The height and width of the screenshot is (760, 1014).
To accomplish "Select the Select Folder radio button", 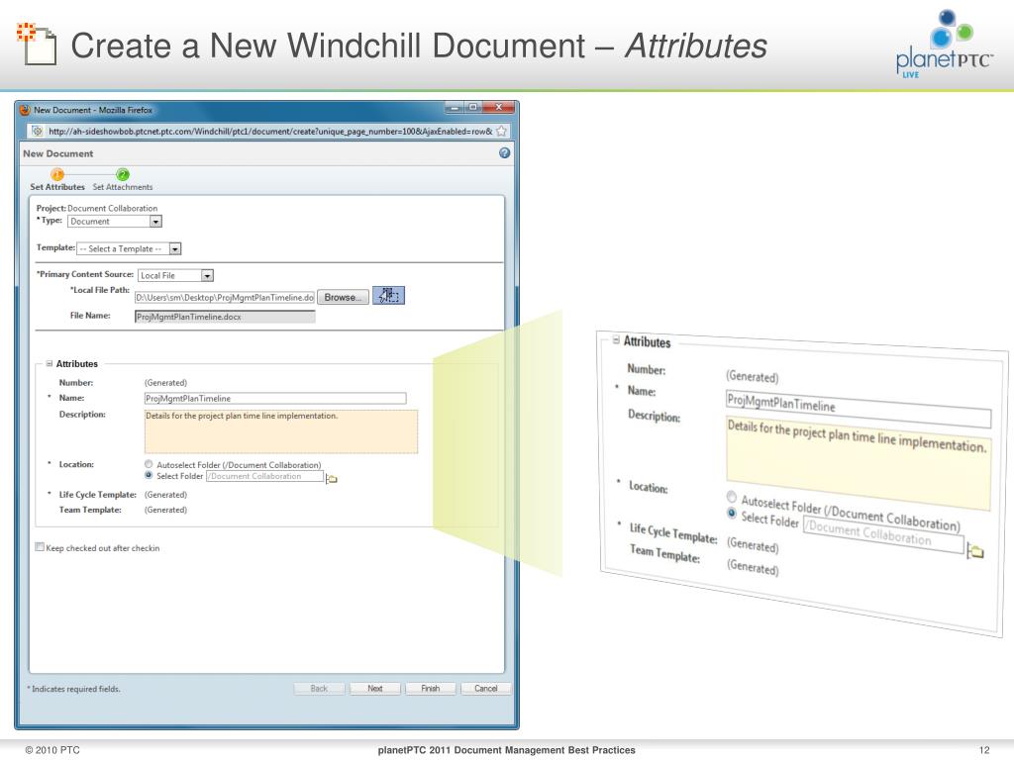I will (x=149, y=475).
